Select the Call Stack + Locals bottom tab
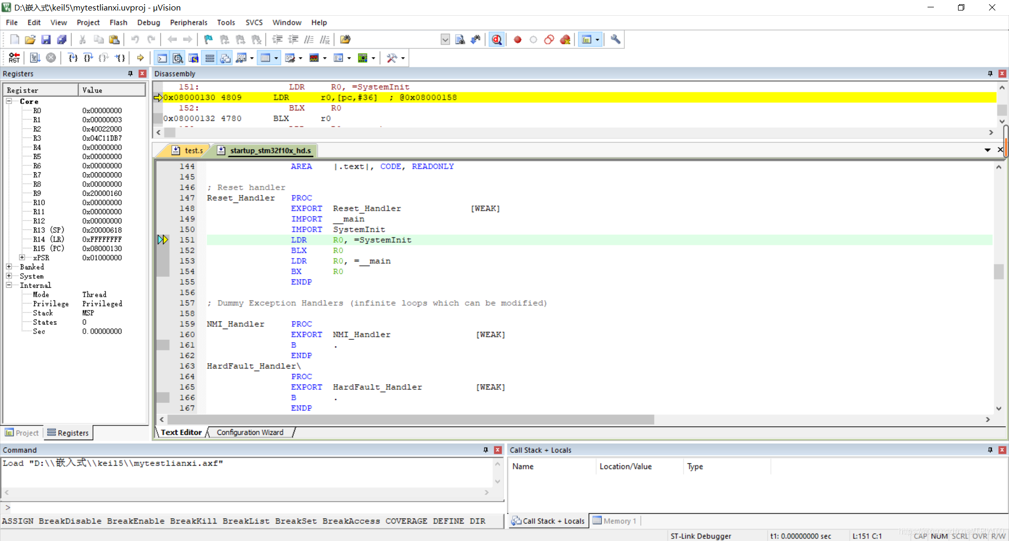 click(548, 521)
